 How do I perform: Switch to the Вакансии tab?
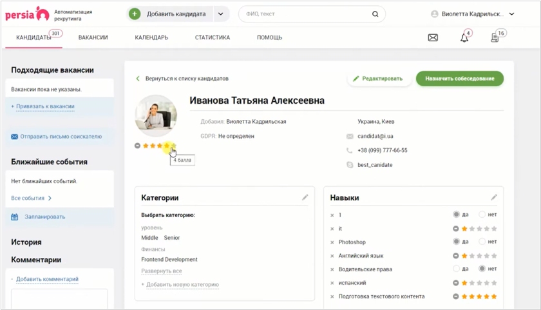[x=93, y=37]
